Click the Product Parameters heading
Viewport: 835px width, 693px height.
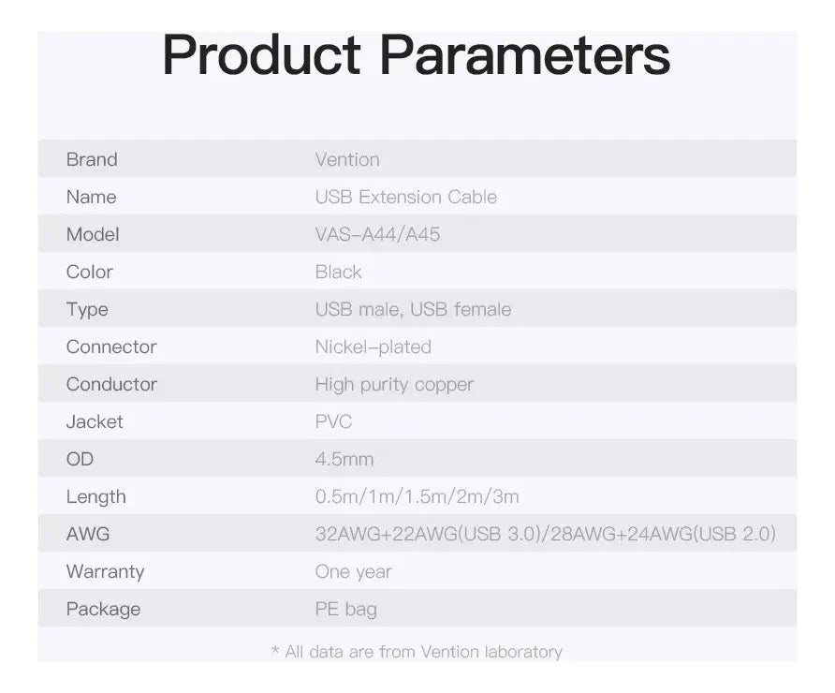tap(416, 55)
